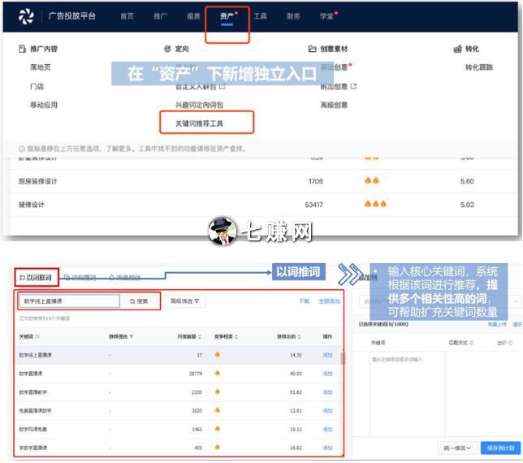
Task: Open 转化跟踪 under 转化
Action: (479, 67)
